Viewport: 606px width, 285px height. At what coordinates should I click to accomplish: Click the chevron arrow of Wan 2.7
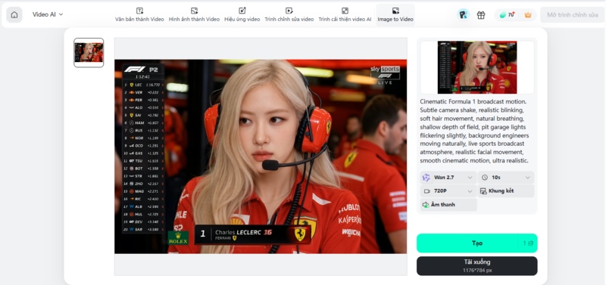(470, 178)
